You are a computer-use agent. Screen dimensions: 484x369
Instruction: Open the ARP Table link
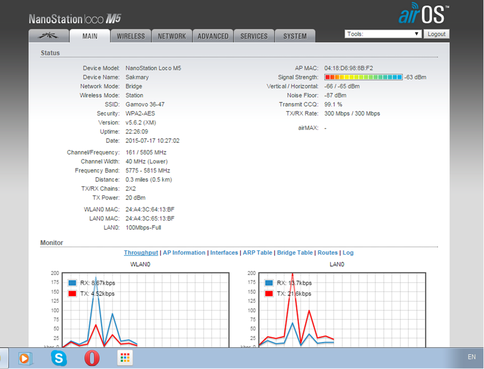pyautogui.click(x=257, y=253)
